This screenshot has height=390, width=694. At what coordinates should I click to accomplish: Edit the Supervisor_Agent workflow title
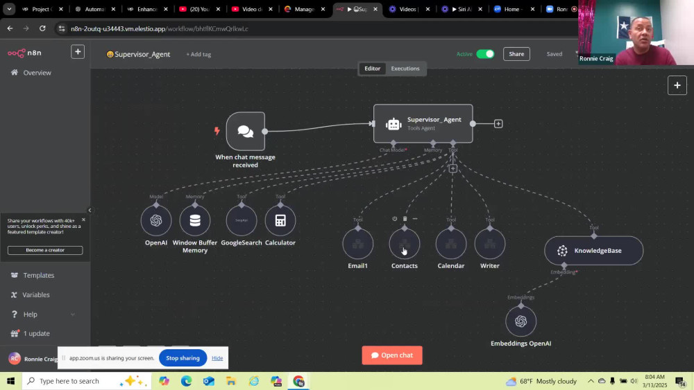click(x=142, y=54)
